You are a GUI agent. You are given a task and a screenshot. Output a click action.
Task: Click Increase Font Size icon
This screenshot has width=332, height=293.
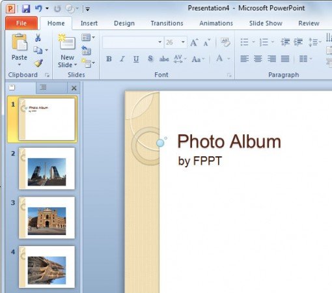(194, 42)
